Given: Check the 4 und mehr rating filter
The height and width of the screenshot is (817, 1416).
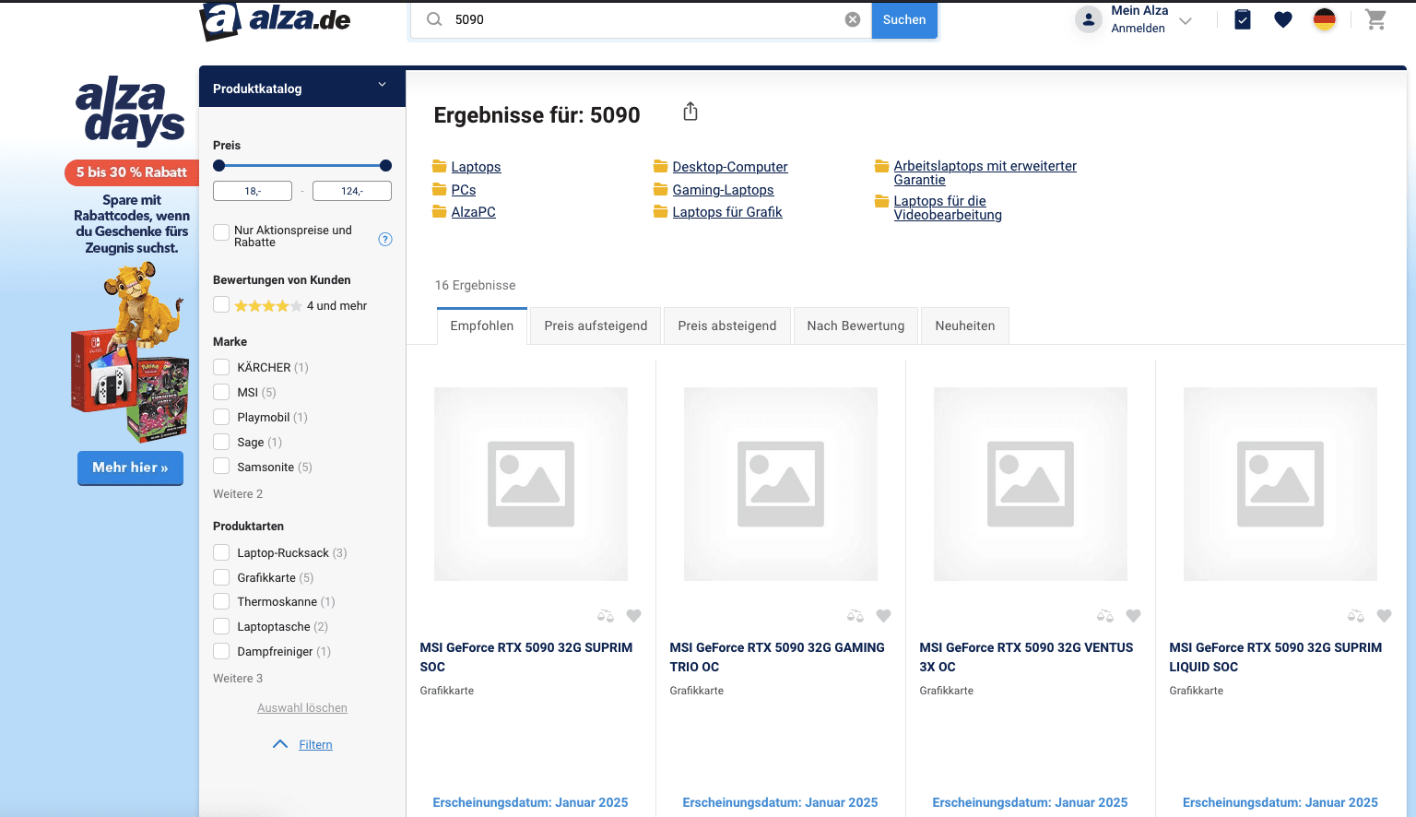Looking at the screenshot, I should [221, 304].
